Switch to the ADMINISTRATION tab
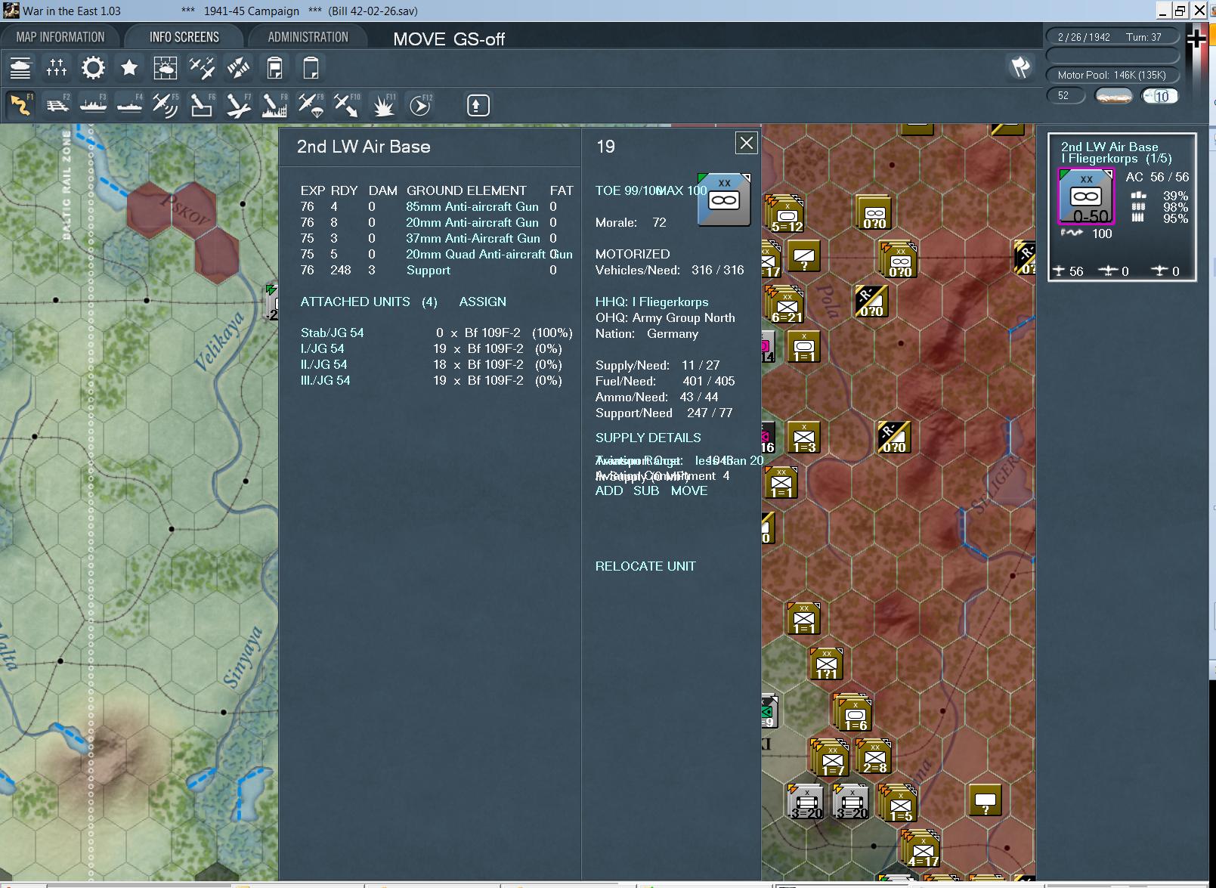 tap(308, 37)
